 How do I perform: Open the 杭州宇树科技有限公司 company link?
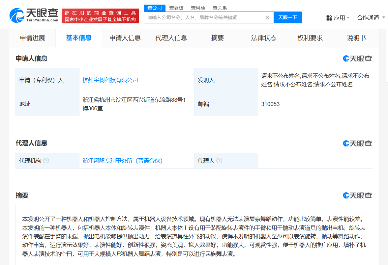click(110, 80)
